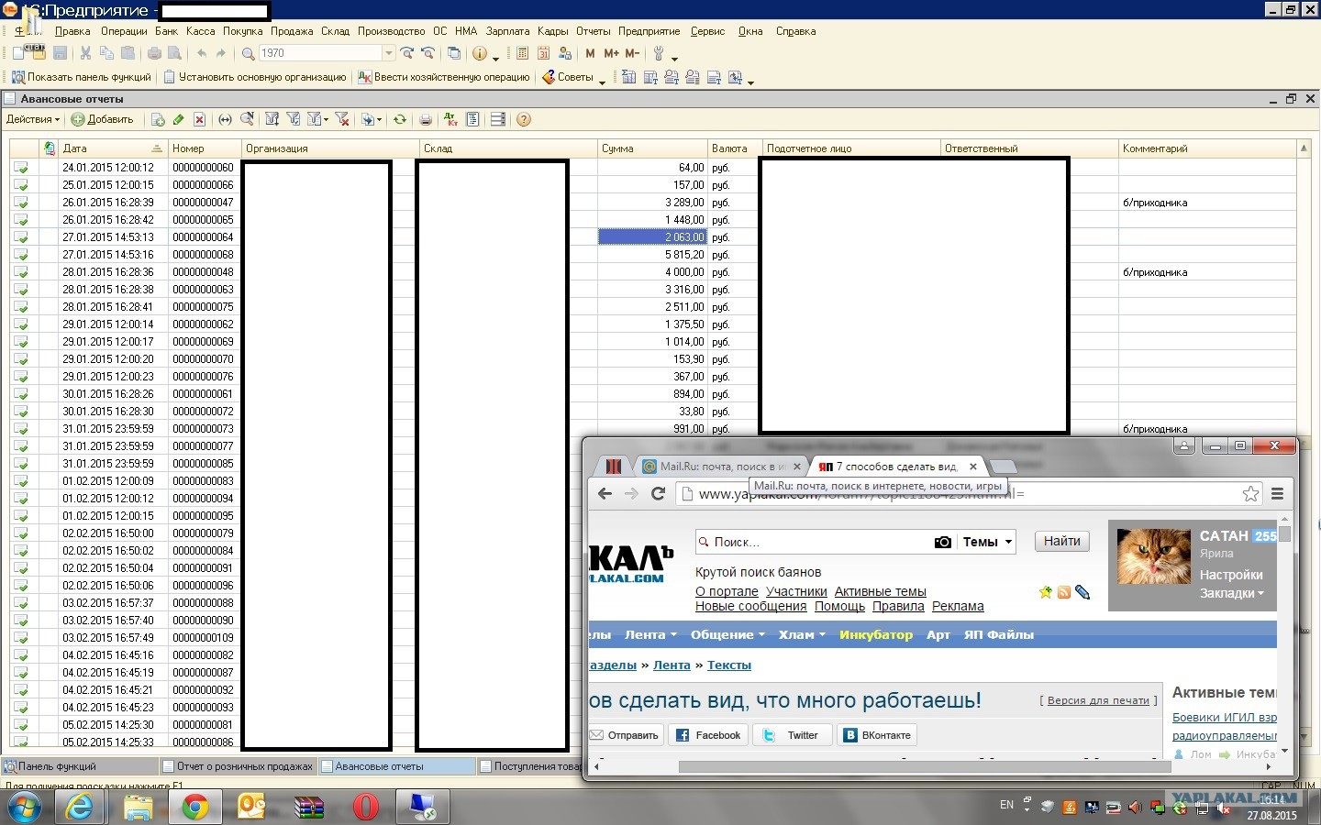Click the magnifier search icon beside the 1970 field
The width and height of the screenshot is (1321, 825).
[x=248, y=53]
